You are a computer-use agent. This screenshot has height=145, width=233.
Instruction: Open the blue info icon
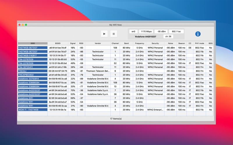(x=198, y=34)
